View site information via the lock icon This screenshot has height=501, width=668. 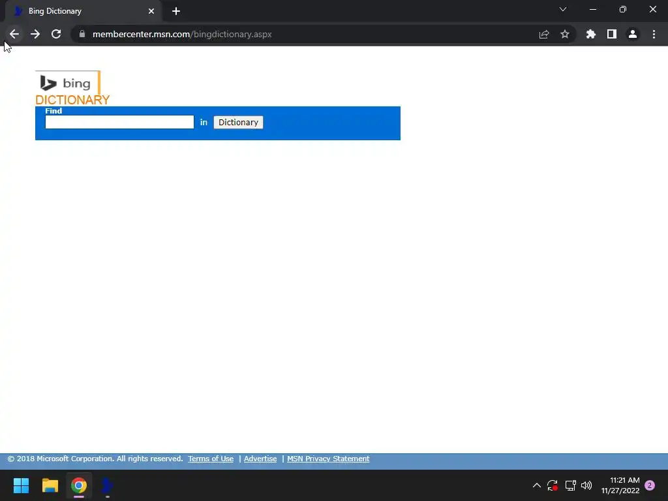pyautogui.click(x=82, y=34)
